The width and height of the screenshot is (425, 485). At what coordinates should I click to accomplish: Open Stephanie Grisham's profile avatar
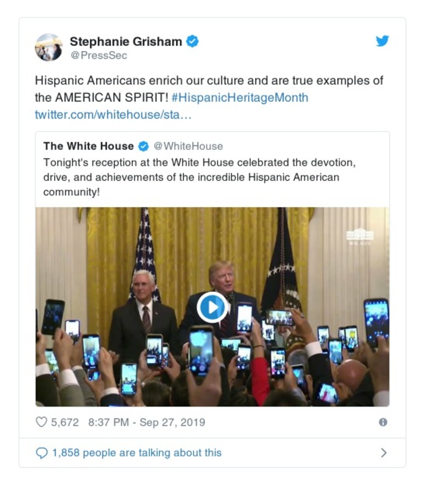click(49, 47)
